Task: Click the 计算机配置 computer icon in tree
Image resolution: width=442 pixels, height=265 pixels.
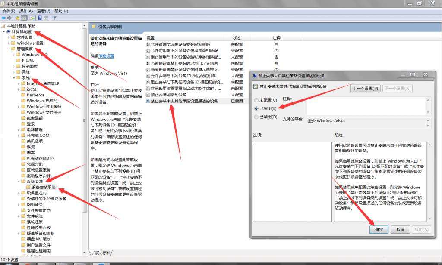Action: (9, 32)
